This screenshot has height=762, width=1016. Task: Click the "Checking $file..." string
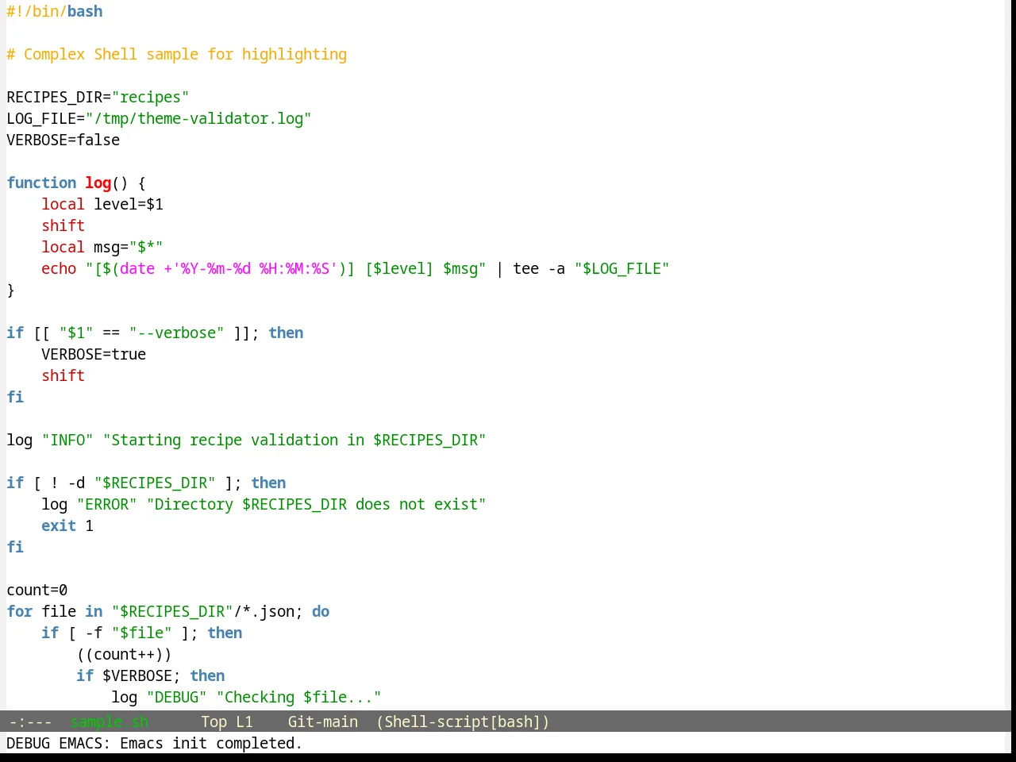point(299,697)
